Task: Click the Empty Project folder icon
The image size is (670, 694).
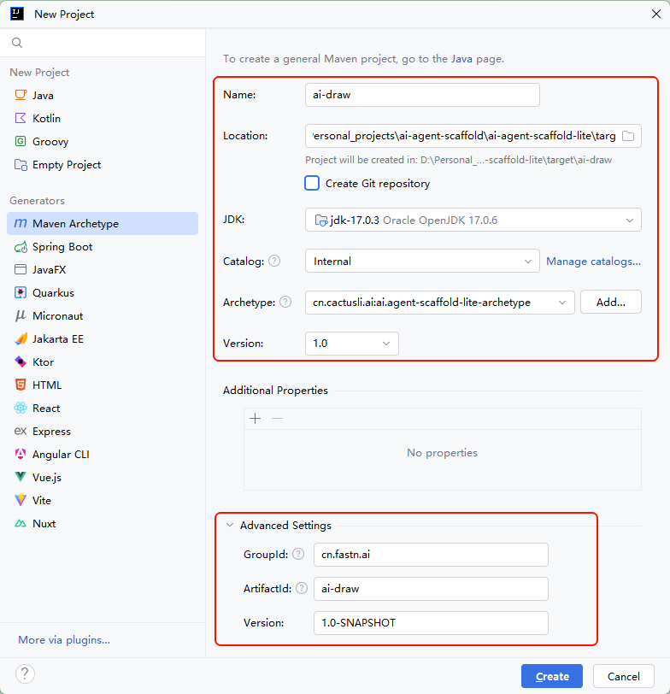Action: pos(21,165)
